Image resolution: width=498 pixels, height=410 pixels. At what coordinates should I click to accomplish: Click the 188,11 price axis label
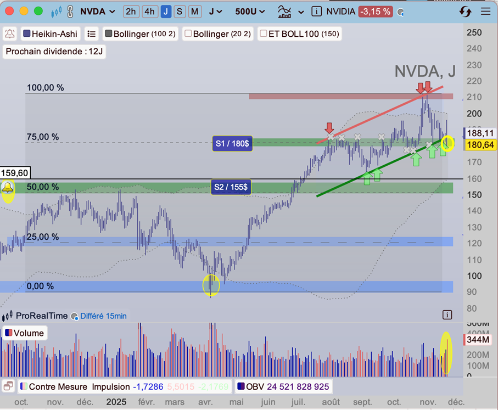point(480,133)
